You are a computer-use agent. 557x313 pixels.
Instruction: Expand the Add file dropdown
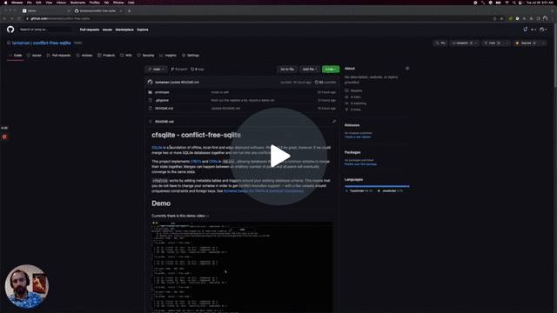[309, 70]
